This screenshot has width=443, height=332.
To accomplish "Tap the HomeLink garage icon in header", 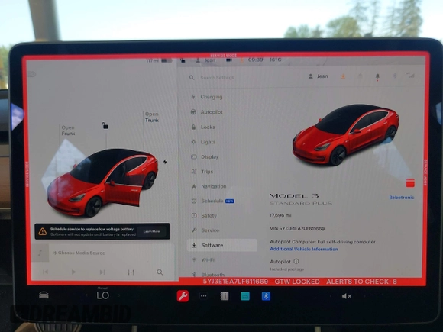I will tap(361, 76).
